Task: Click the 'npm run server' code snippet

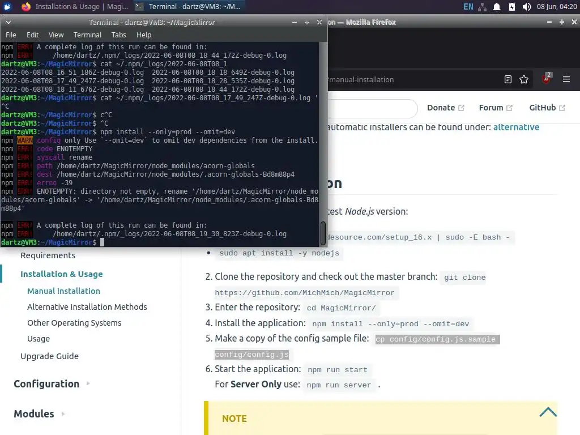Action: click(339, 385)
